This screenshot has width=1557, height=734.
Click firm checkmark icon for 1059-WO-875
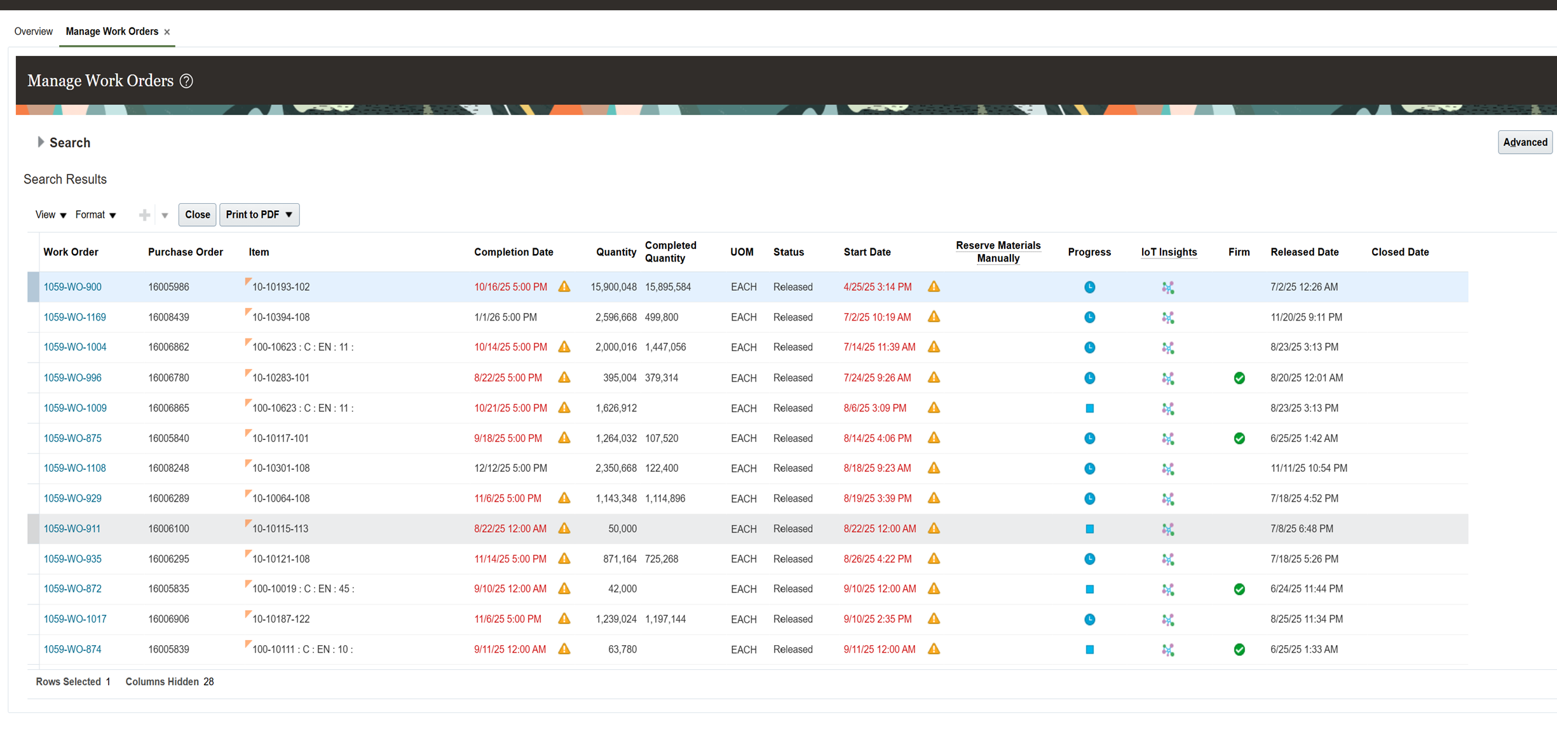click(x=1239, y=438)
